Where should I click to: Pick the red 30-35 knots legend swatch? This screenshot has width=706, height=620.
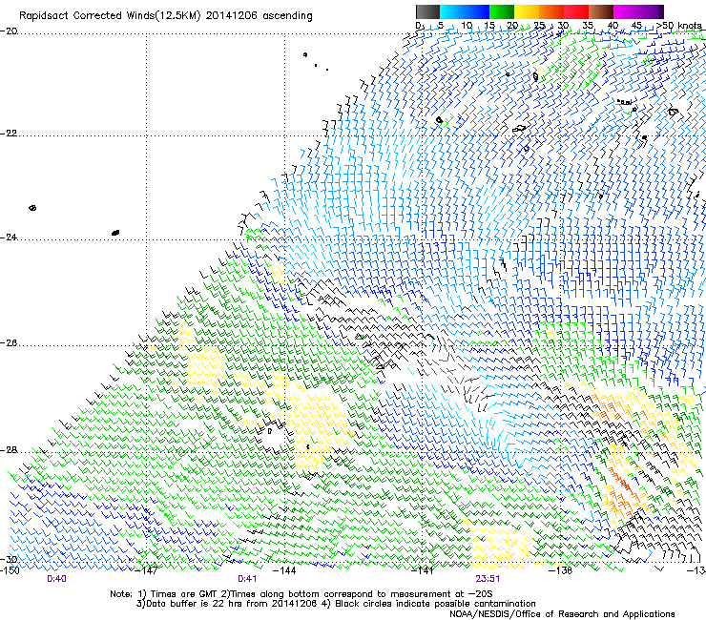576,11
